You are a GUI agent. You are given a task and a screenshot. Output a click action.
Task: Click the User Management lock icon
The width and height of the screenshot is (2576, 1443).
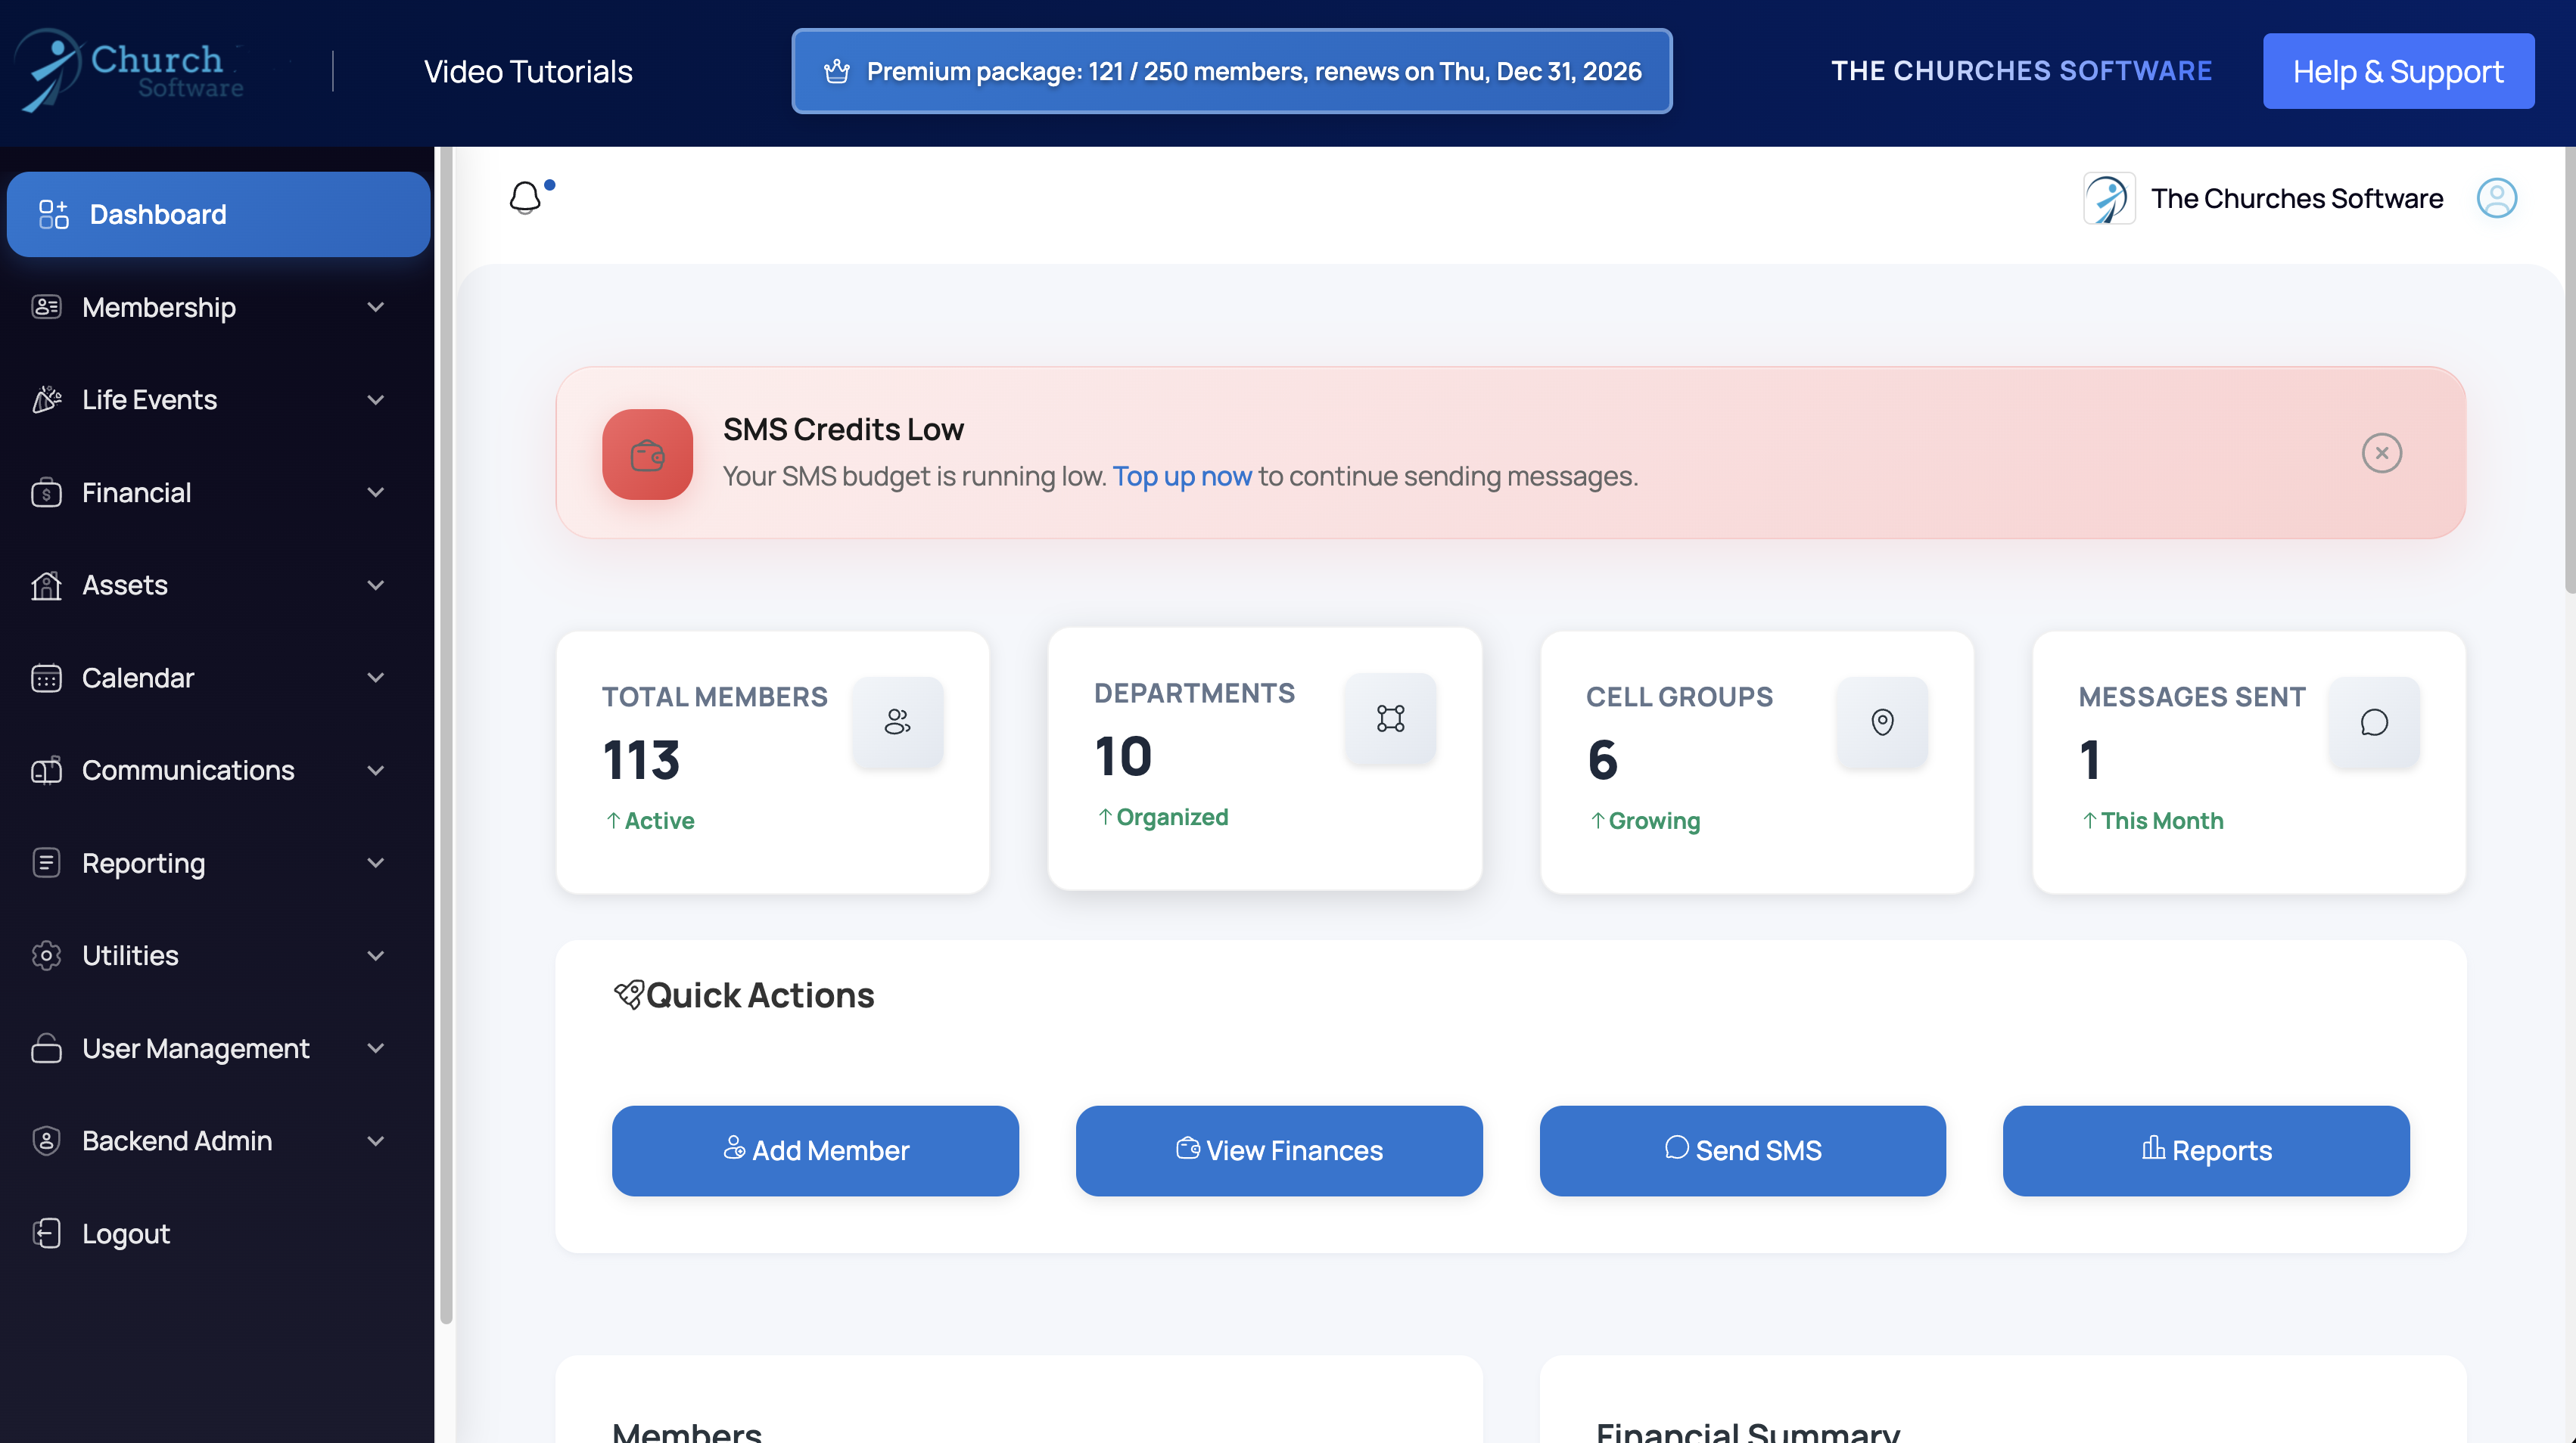point(47,1048)
